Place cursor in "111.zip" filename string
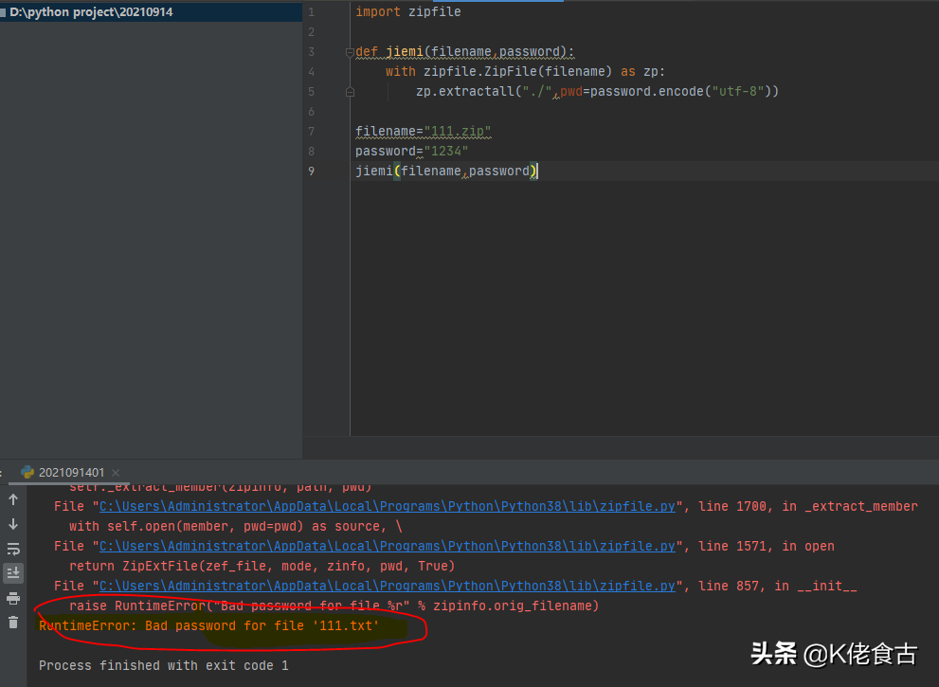 458,132
